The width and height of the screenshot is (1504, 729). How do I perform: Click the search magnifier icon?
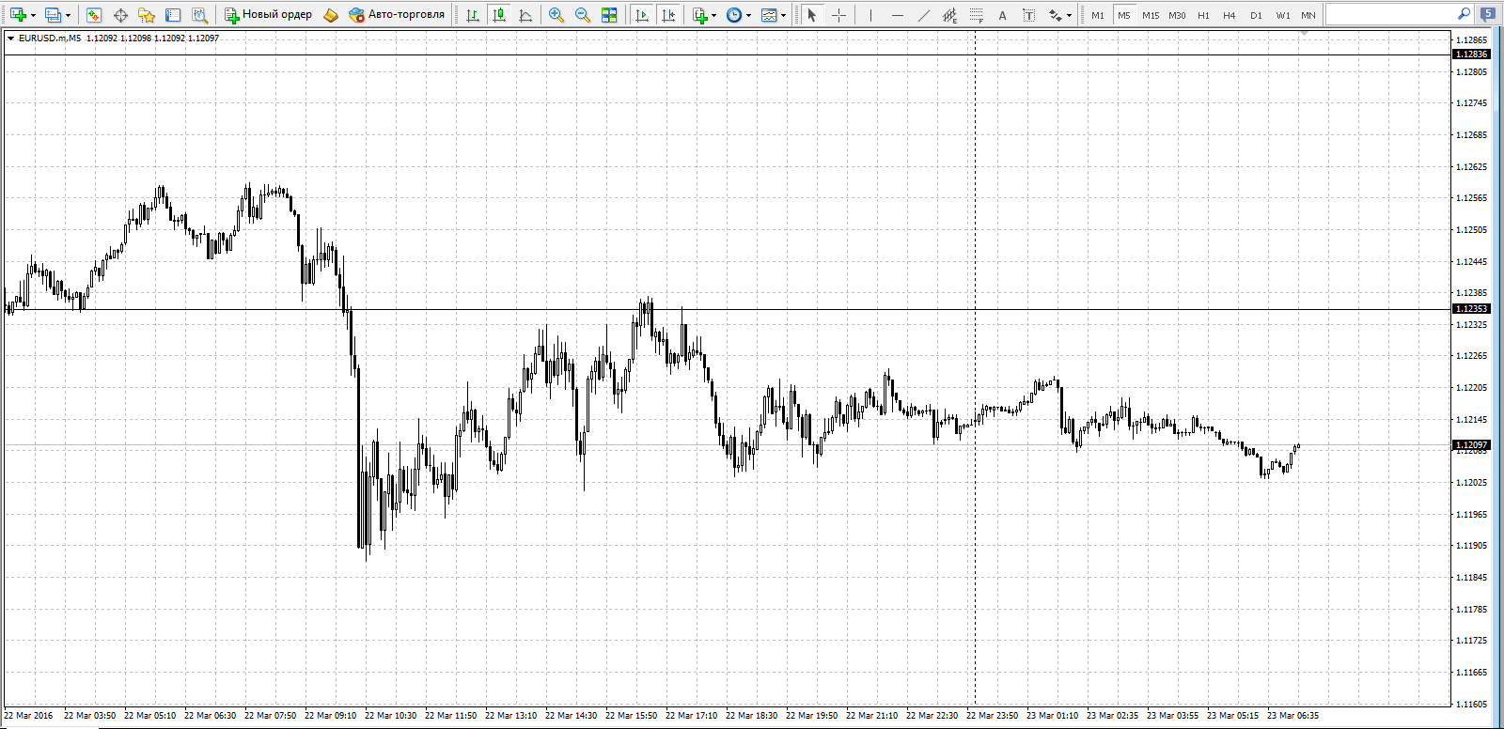[1464, 14]
